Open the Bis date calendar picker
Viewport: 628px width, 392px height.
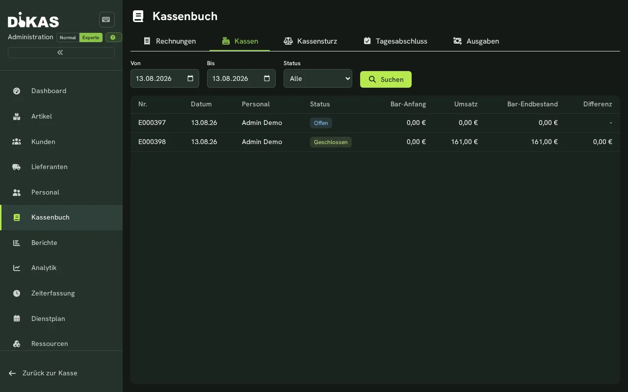[x=267, y=78]
